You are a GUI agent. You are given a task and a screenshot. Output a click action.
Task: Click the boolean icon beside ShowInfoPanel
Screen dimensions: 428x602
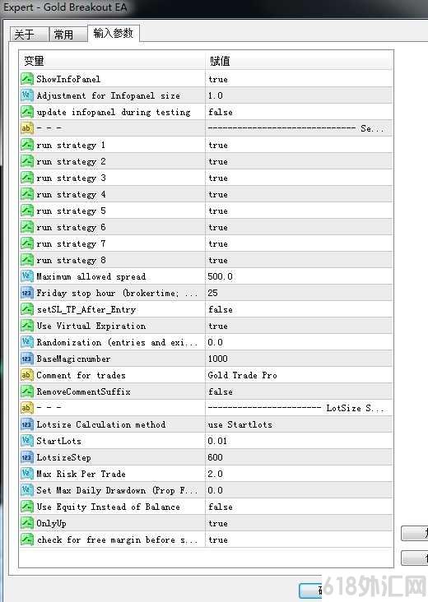click(27, 79)
